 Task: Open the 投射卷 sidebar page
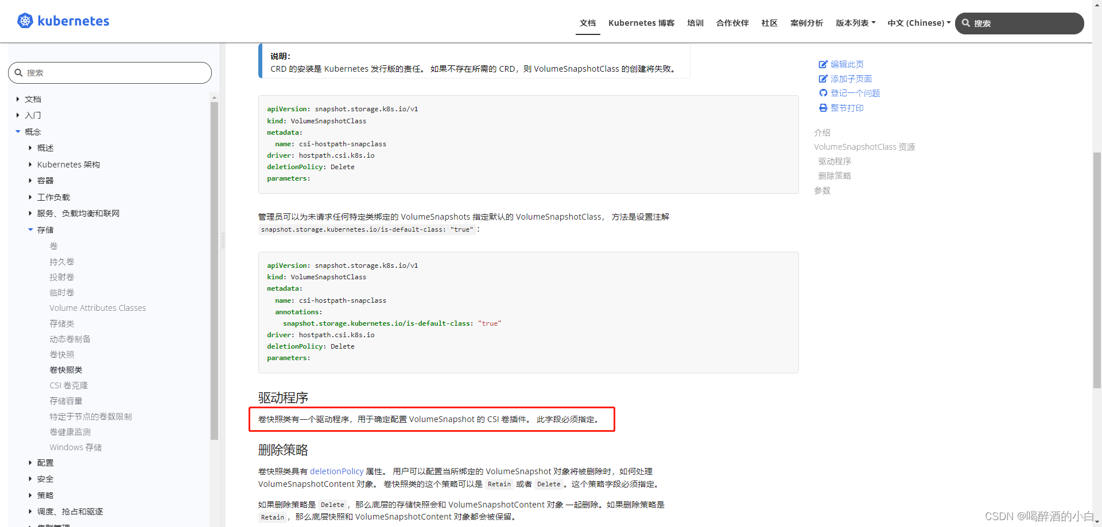tap(62, 277)
